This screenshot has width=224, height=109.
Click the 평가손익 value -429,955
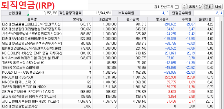click(x=170, y=72)
